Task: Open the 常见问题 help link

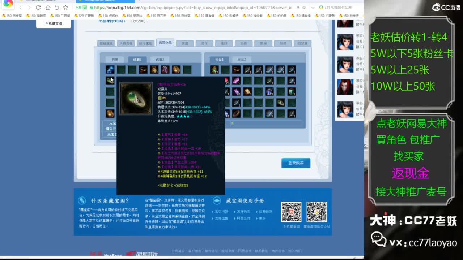Action: (222, 212)
